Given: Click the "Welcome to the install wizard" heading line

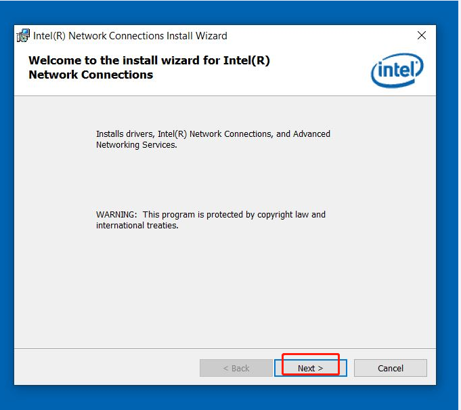Looking at the screenshot, I should pyautogui.click(x=149, y=60).
